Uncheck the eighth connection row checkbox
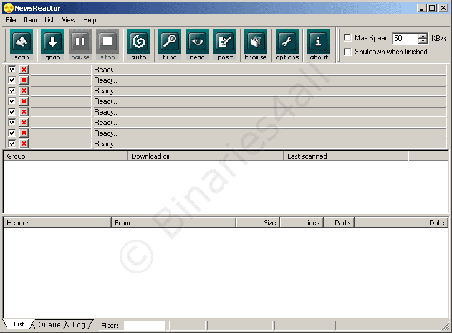This screenshot has width=452, height=333. point(12,143)
